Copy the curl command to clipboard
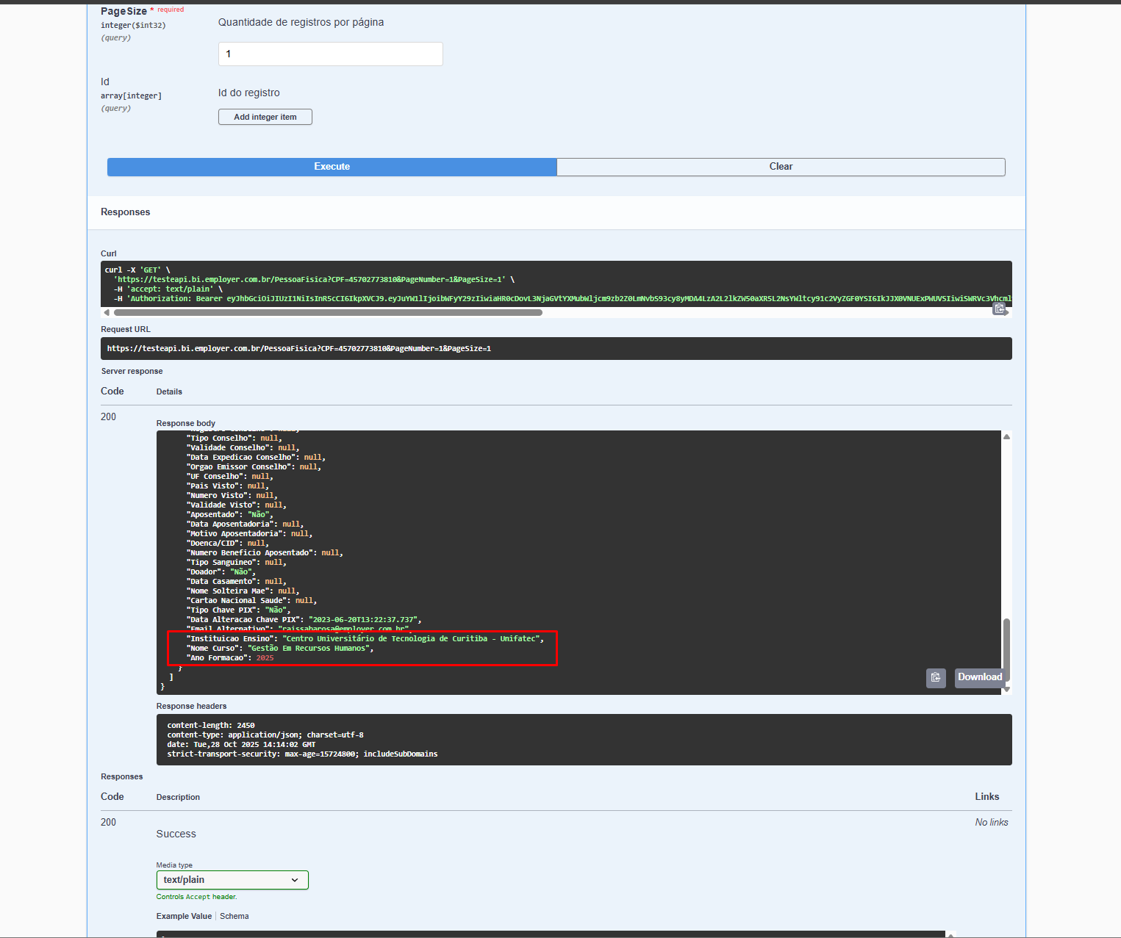The width and height of the screenshot is (1121, 938). (x=999, y=309)
